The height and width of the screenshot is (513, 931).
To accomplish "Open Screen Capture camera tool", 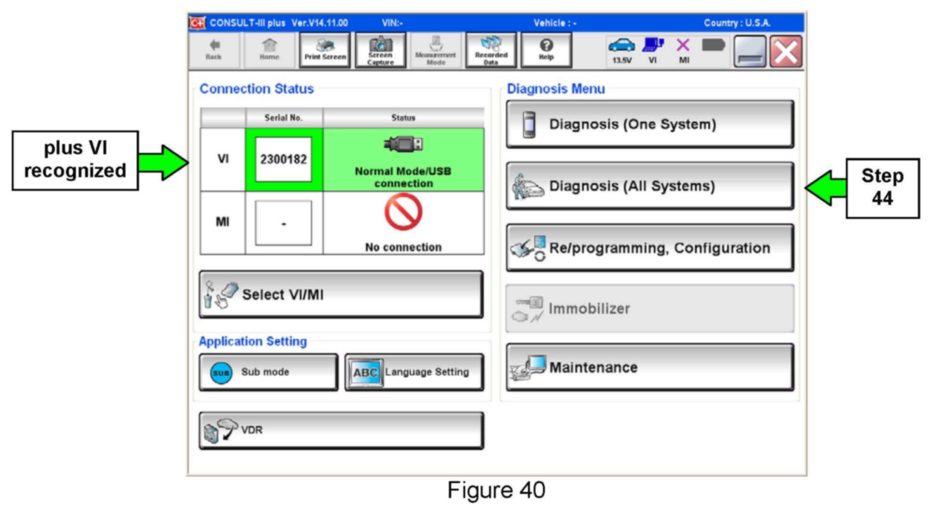I will (380, 51).
